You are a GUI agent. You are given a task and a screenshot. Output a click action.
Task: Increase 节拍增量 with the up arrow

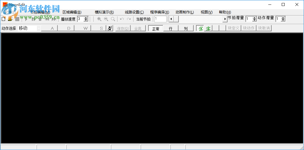255,18
